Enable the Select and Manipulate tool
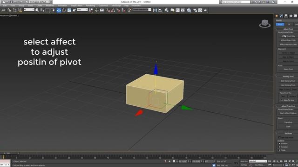 (97, 10)
